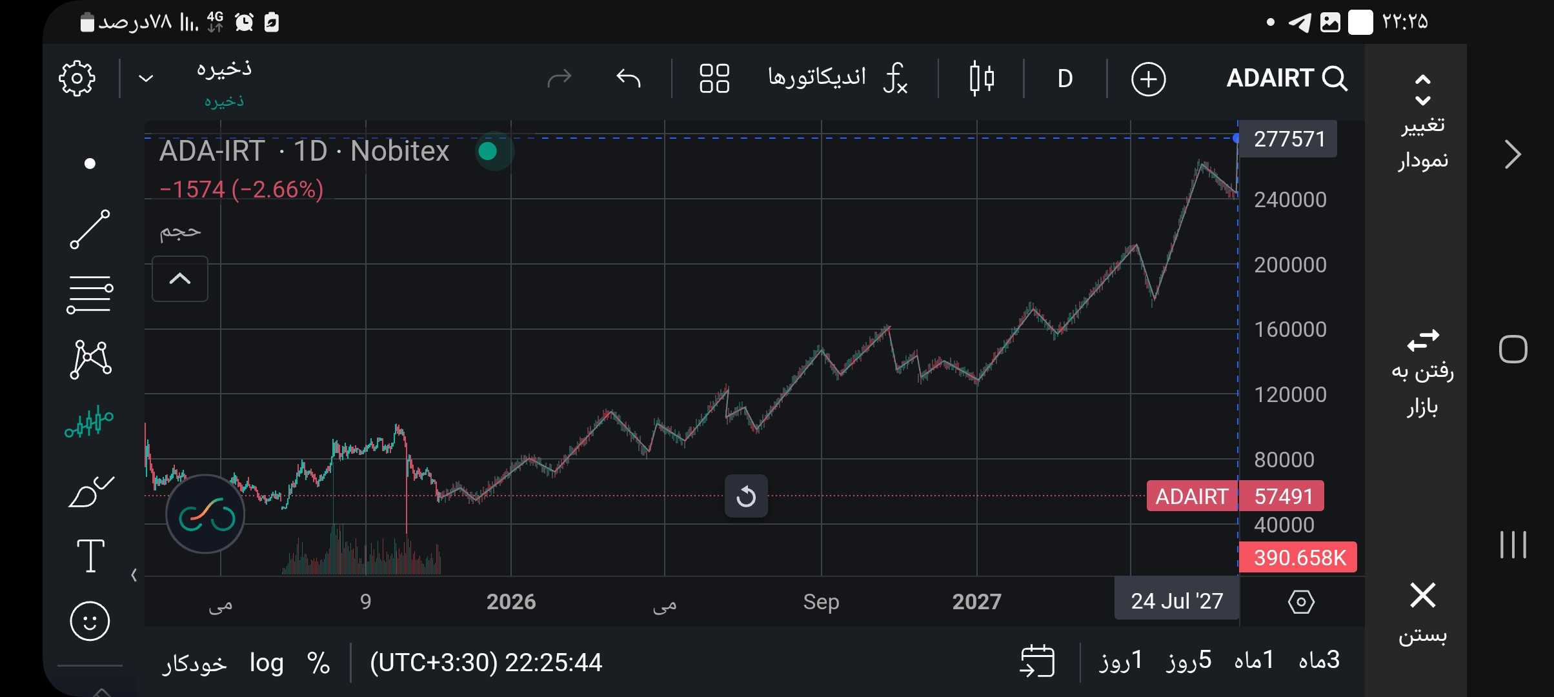Viewport: 1554px width, 697px height.
Task: Select the 3-month range tab
Action: pyautogui.click(x=1318, y=660)
